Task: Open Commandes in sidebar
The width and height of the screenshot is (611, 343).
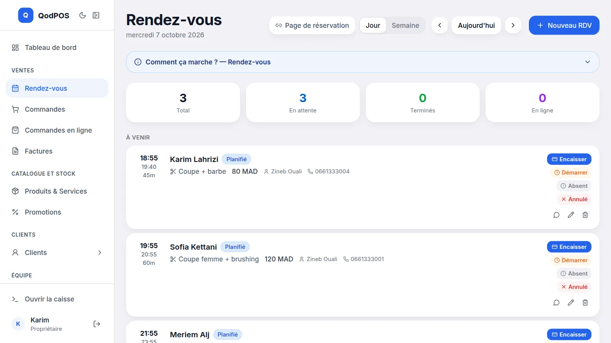Action: (57, 109)
